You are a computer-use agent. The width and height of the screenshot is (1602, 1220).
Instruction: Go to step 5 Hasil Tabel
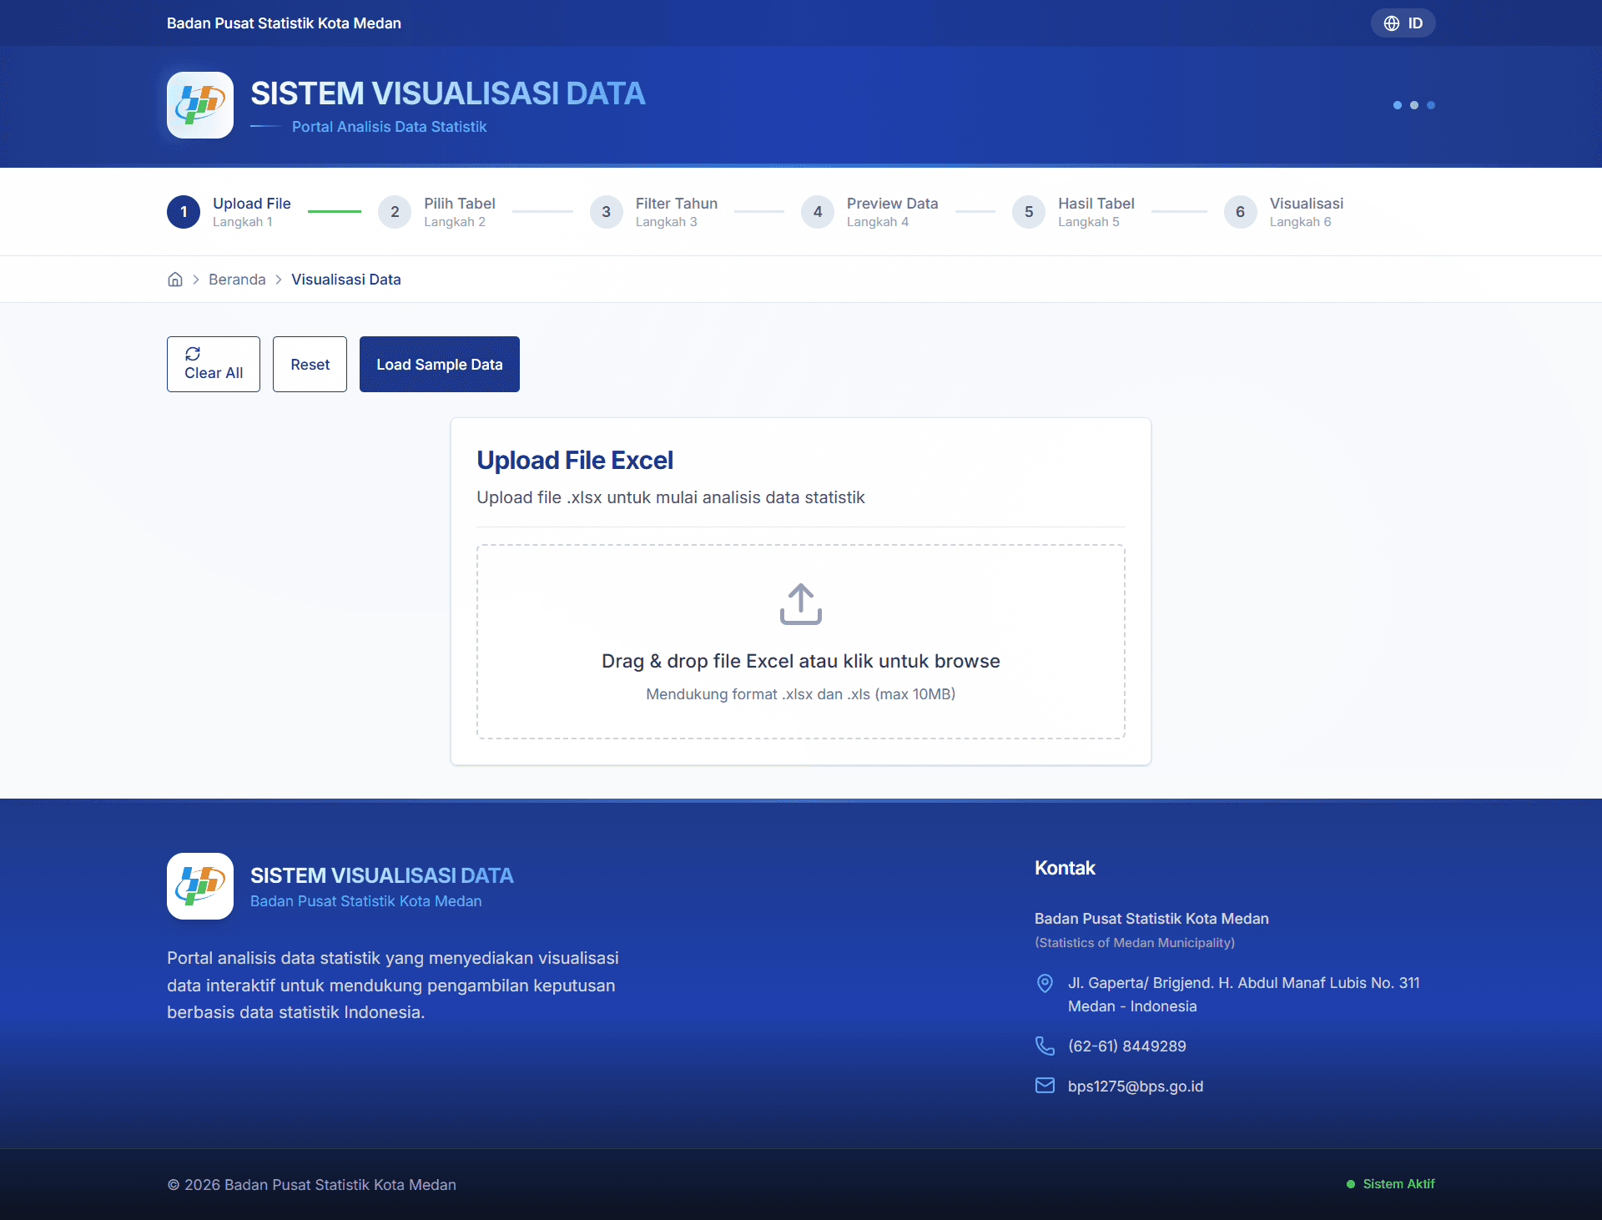(x=1073, y=212)
